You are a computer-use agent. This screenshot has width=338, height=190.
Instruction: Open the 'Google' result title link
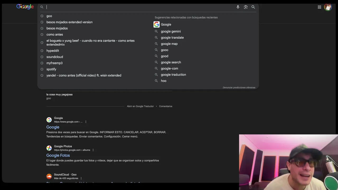pos(53,127)
